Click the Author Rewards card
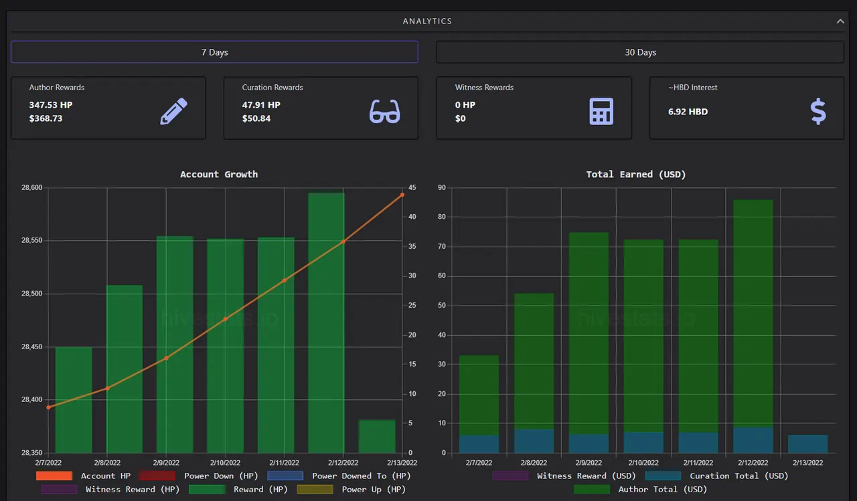The width and height of the screenshot is (857, 501). (108, 108)
